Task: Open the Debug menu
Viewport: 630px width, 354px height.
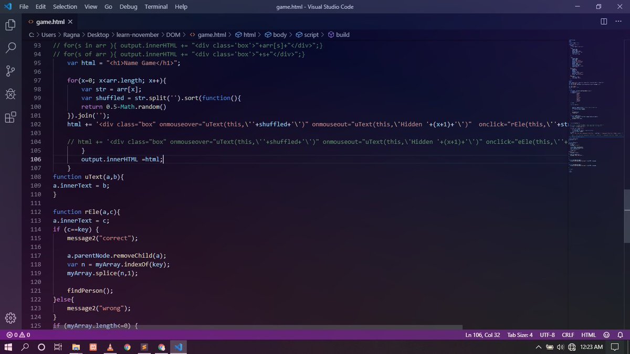Action: [128, 7]
